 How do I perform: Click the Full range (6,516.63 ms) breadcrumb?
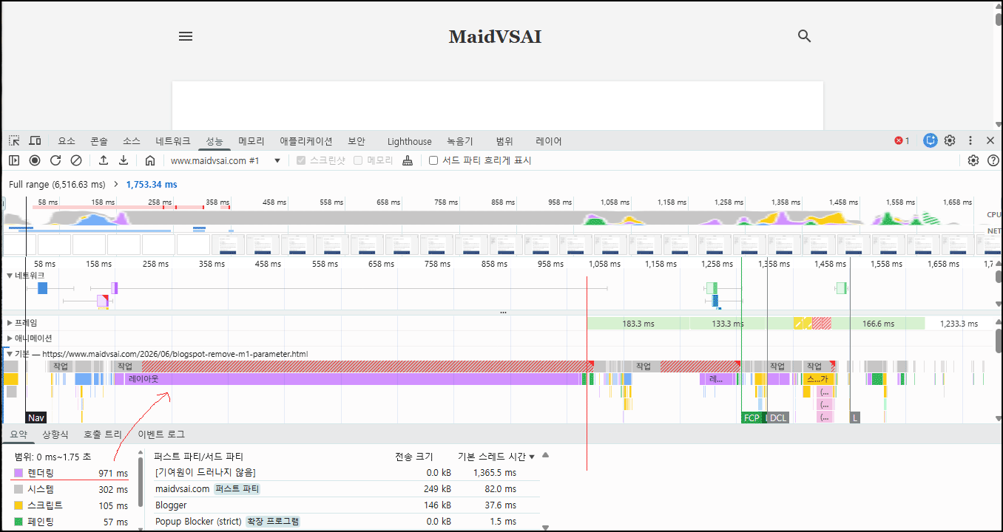(x=57, y=184)
